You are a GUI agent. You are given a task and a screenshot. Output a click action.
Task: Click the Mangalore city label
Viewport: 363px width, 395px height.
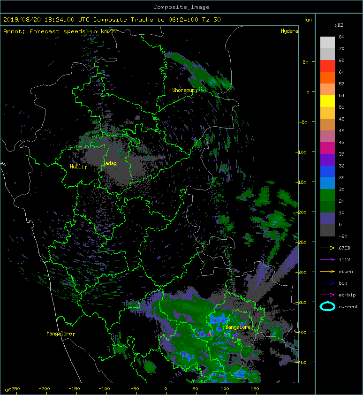click(59, 334)
